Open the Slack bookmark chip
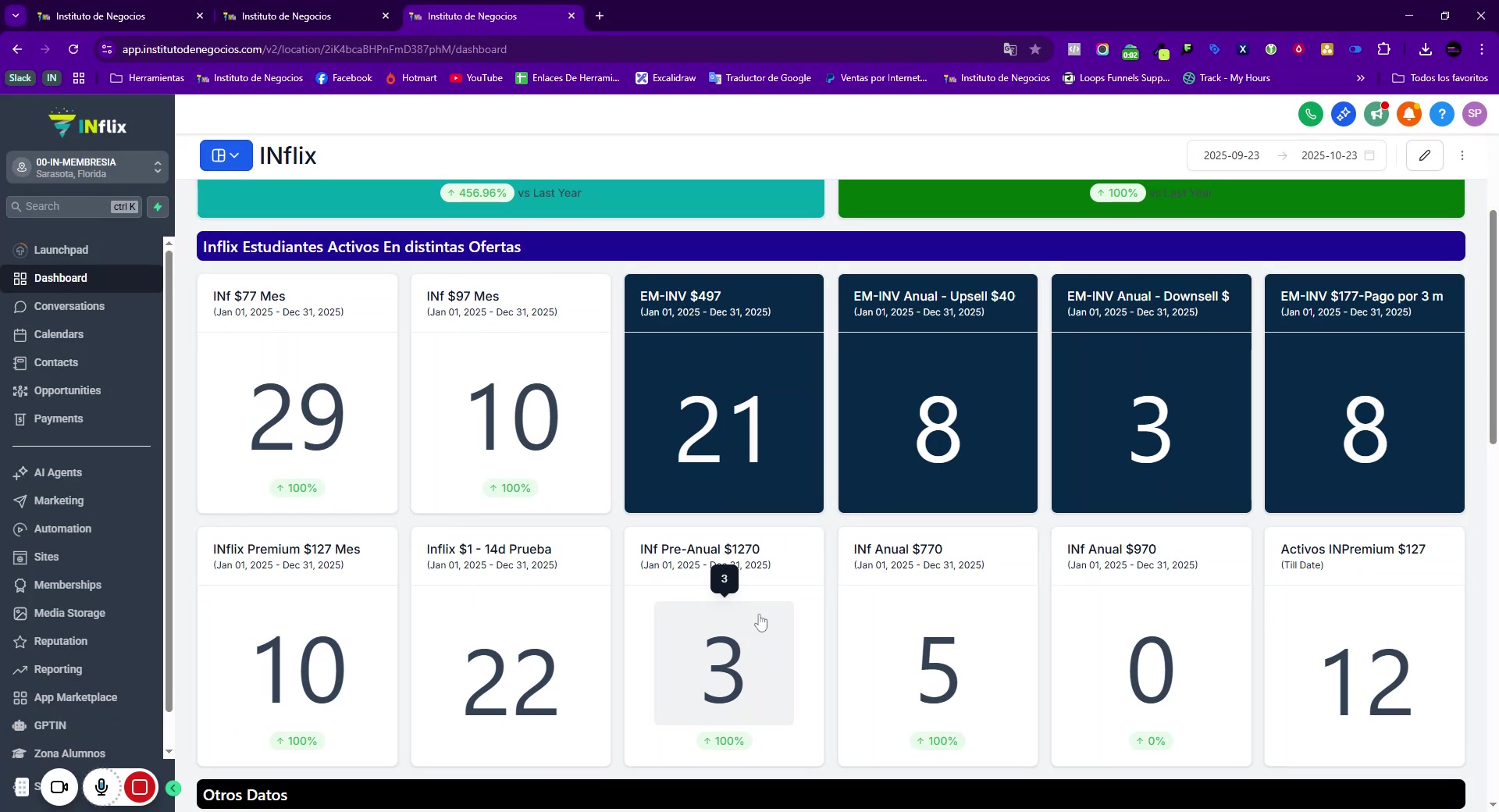 (20, 78)
